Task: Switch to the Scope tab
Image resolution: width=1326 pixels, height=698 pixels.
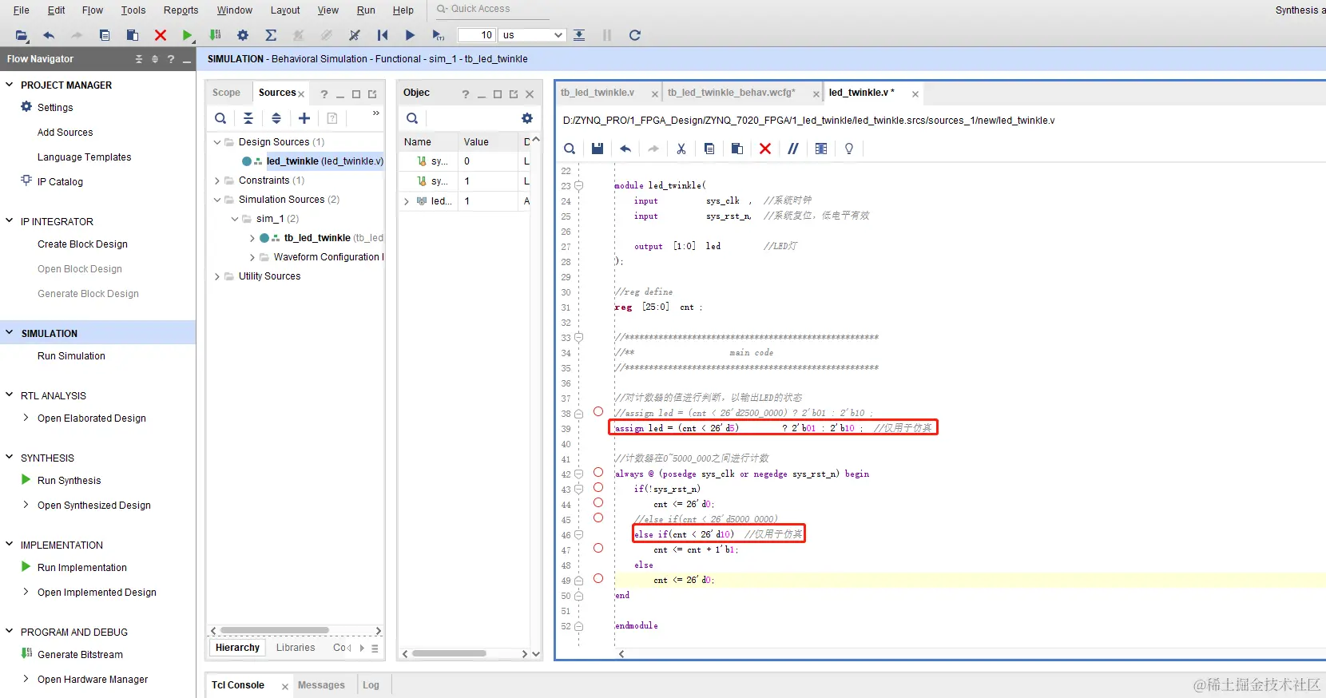Action: (226, 93)
